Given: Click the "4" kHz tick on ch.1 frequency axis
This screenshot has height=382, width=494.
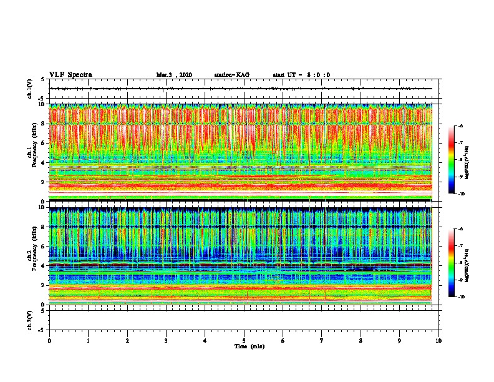Looking at the screenshot, I should [43, 163].
